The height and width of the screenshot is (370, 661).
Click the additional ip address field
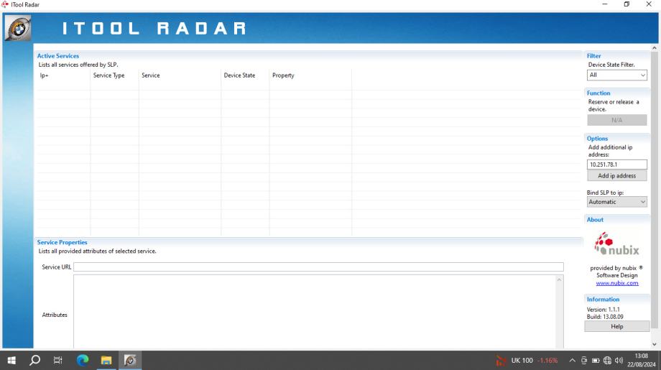[616, 165]
